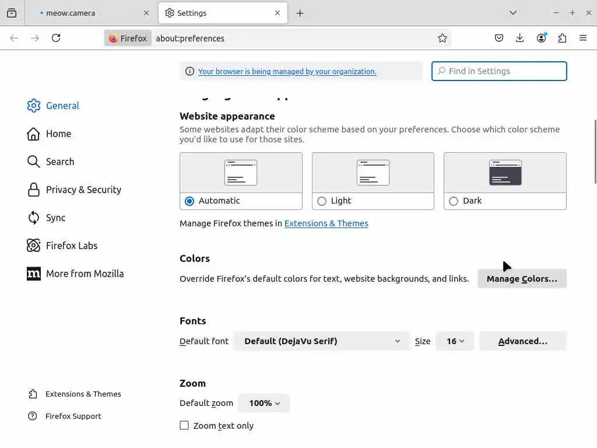597x448 pixels.
Task: Open the Pocket save icon
Action: click(499, 38)
